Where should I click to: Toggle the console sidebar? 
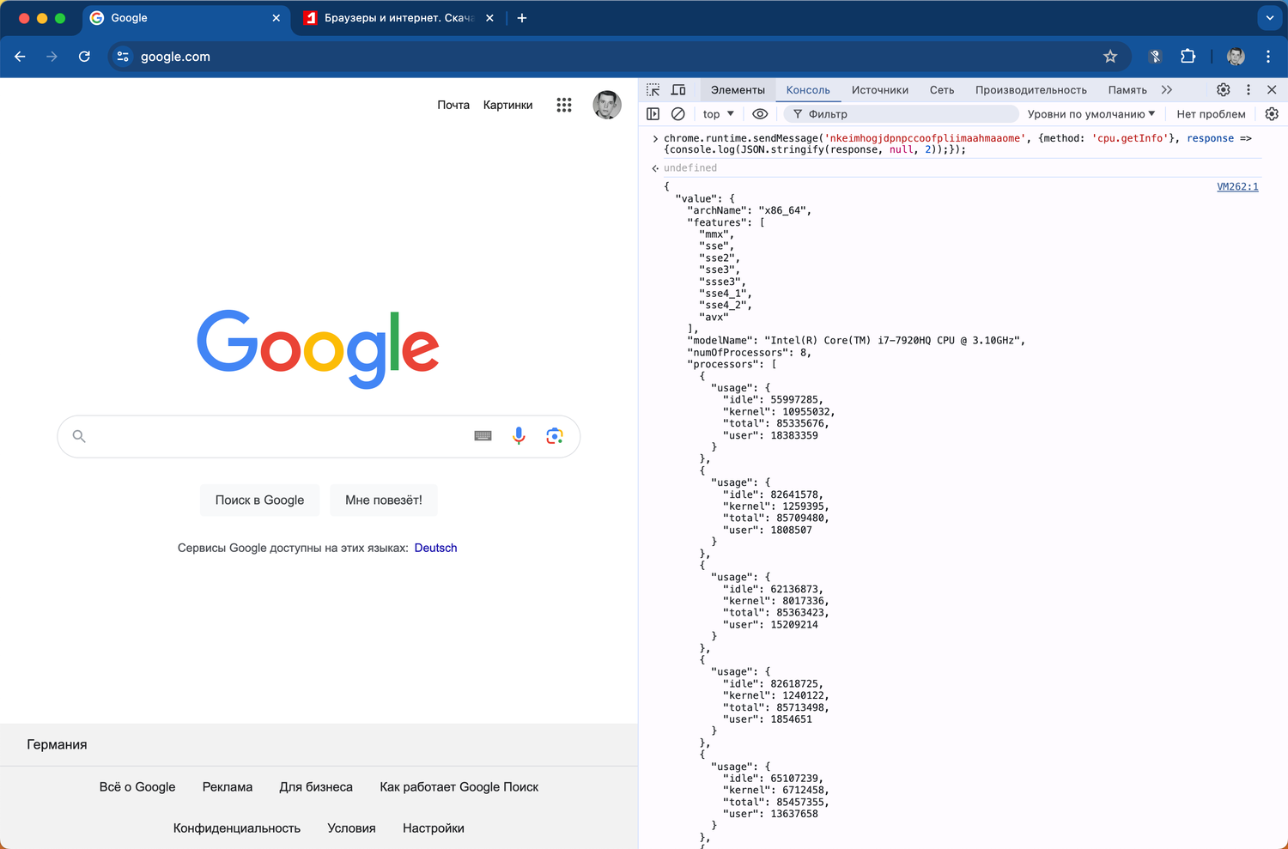(653, 114)
